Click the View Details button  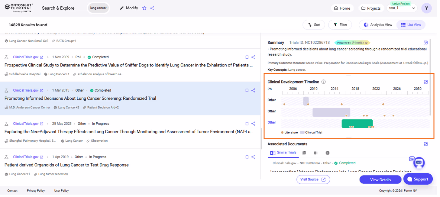pyautogui.click(x=380, y=179)
